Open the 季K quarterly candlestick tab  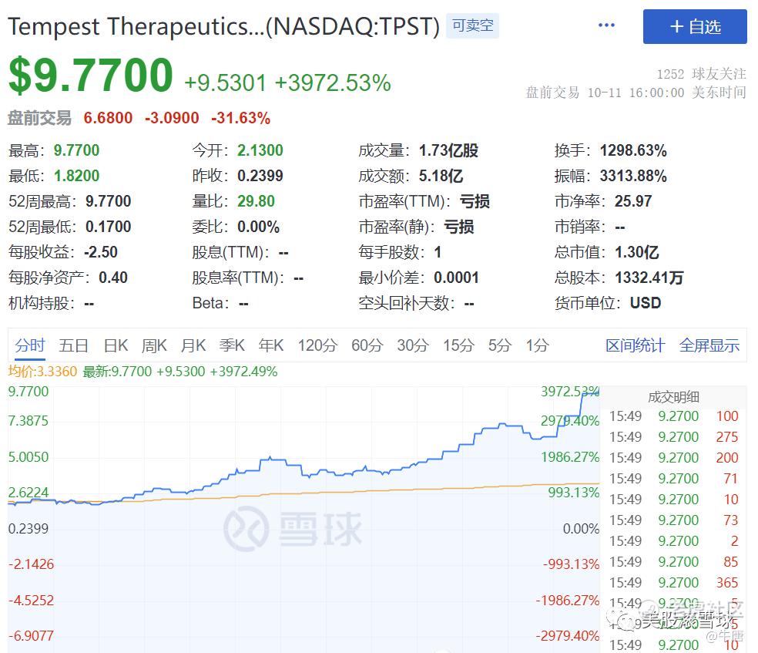coord(232,345)
